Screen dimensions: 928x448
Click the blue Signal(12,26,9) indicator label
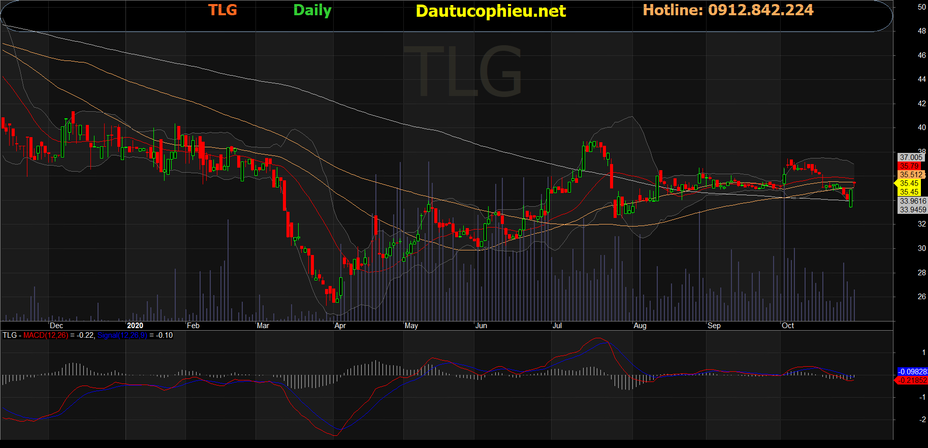click(x=122, y=335)
